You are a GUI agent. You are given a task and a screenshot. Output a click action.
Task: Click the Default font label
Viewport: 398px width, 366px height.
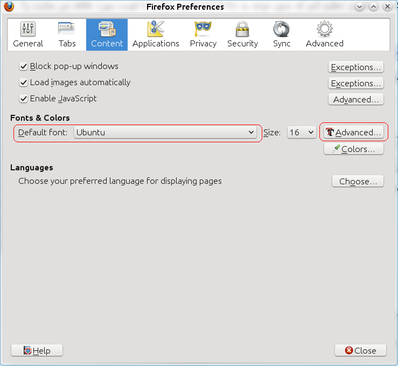(x=43, y=132)
